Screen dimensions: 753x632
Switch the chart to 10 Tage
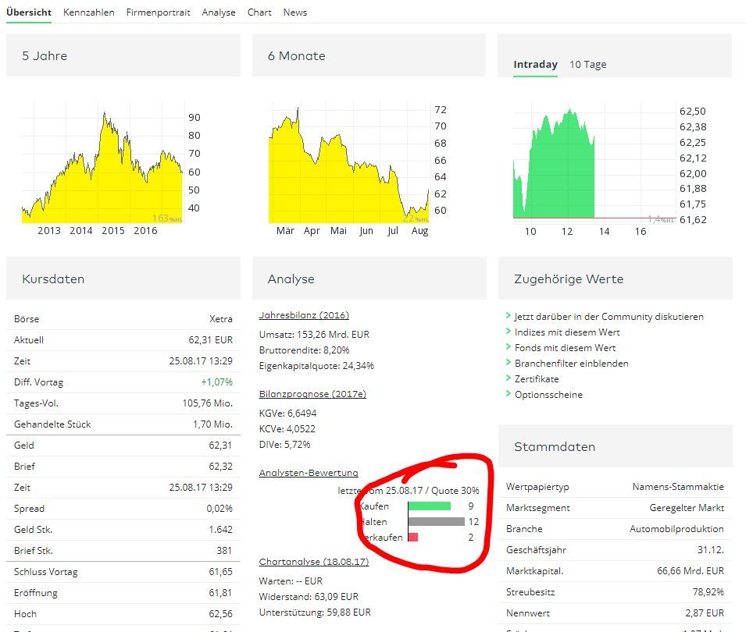click(587, 65)
